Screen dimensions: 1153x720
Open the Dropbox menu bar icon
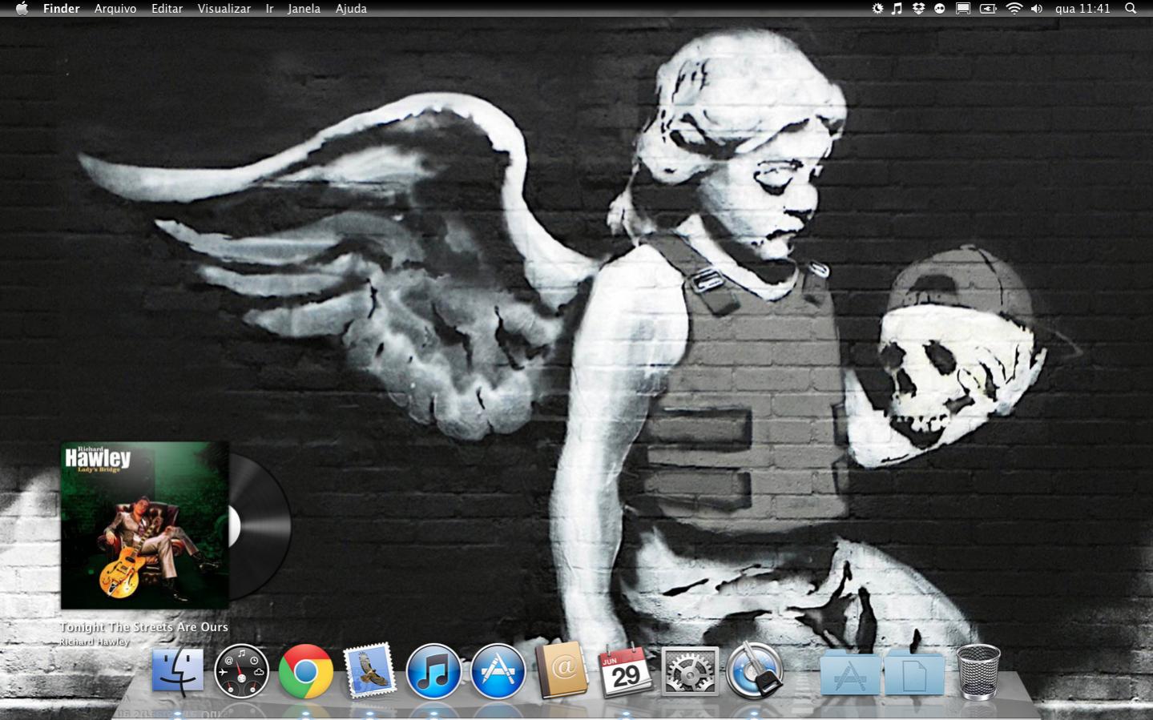click(918, 8)
